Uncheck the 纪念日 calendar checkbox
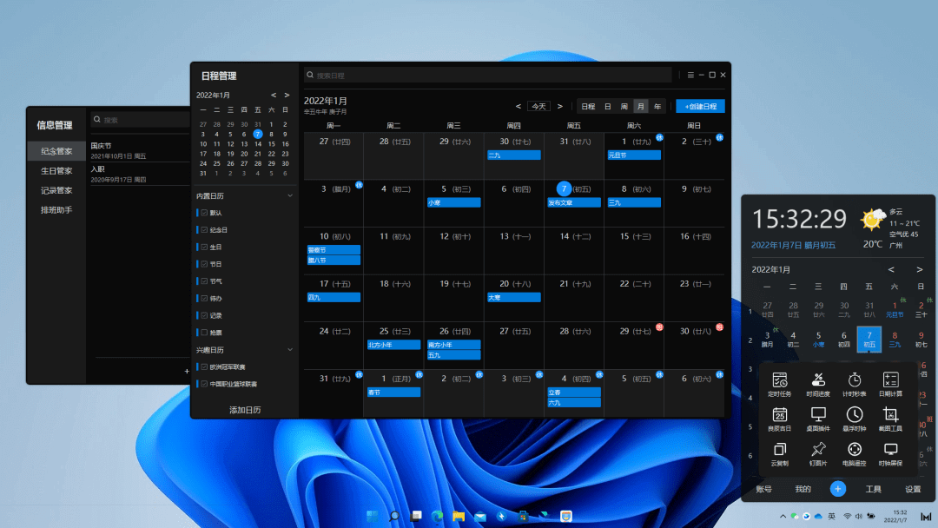The width and height of the screenshot is (938, 528). click(204, 230)
